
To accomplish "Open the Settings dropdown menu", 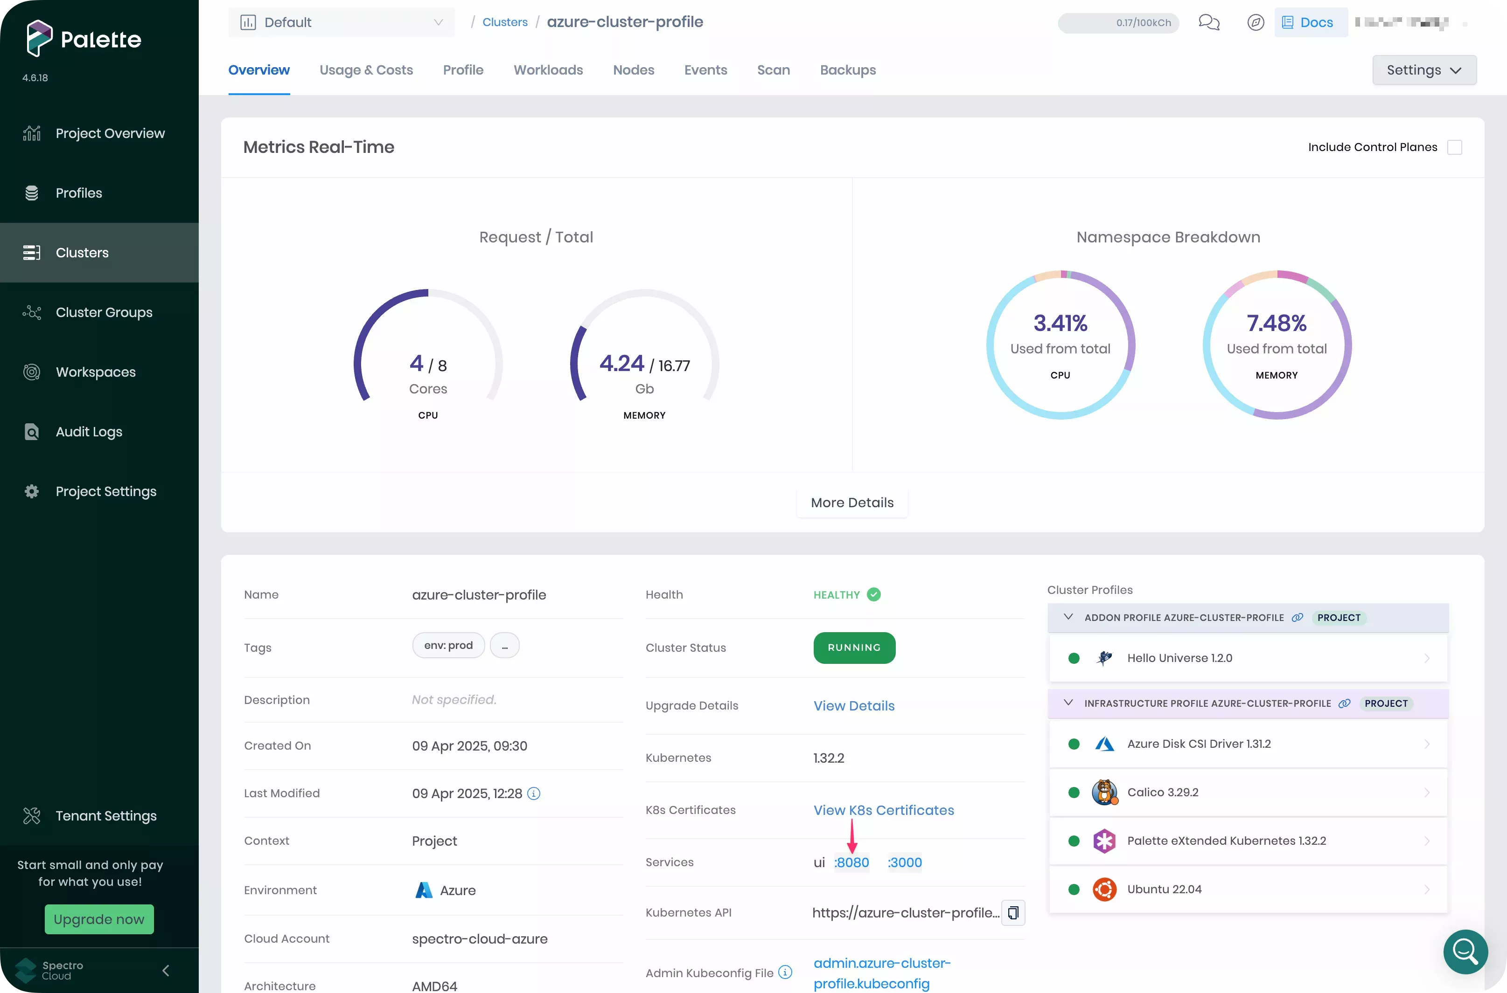I will tap(1424, 70).
